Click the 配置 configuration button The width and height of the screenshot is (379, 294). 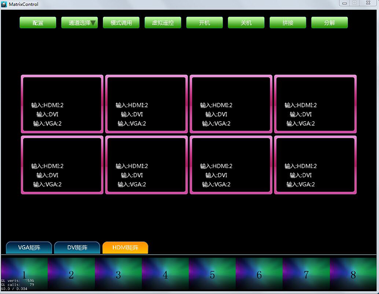click(x=38, y=23)
